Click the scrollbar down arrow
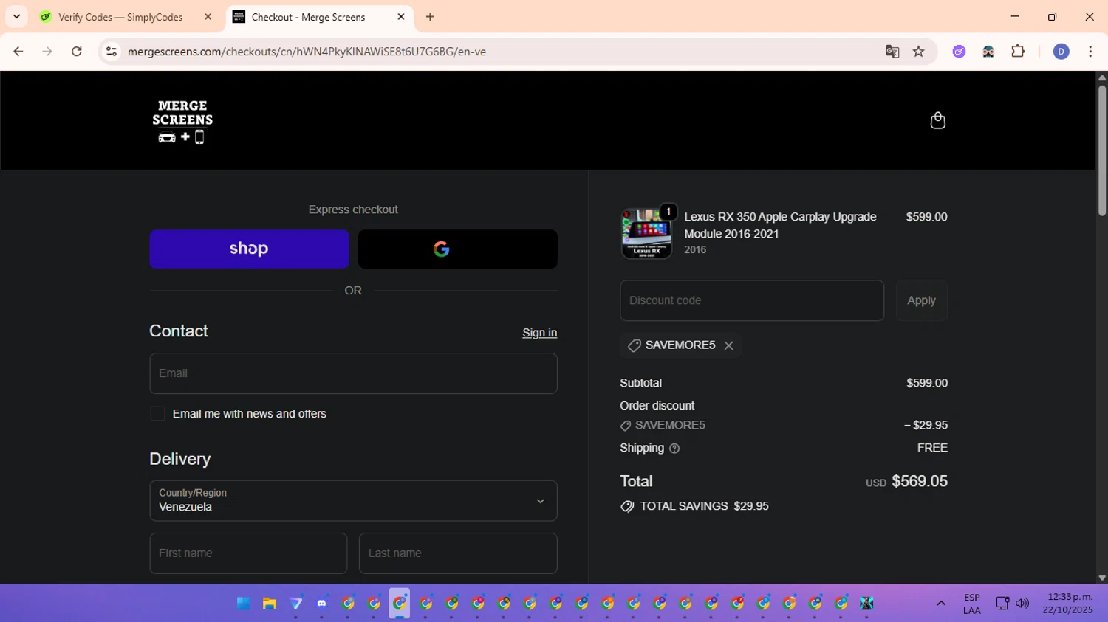The image size is (1108, 622). tap(1101, 578)
